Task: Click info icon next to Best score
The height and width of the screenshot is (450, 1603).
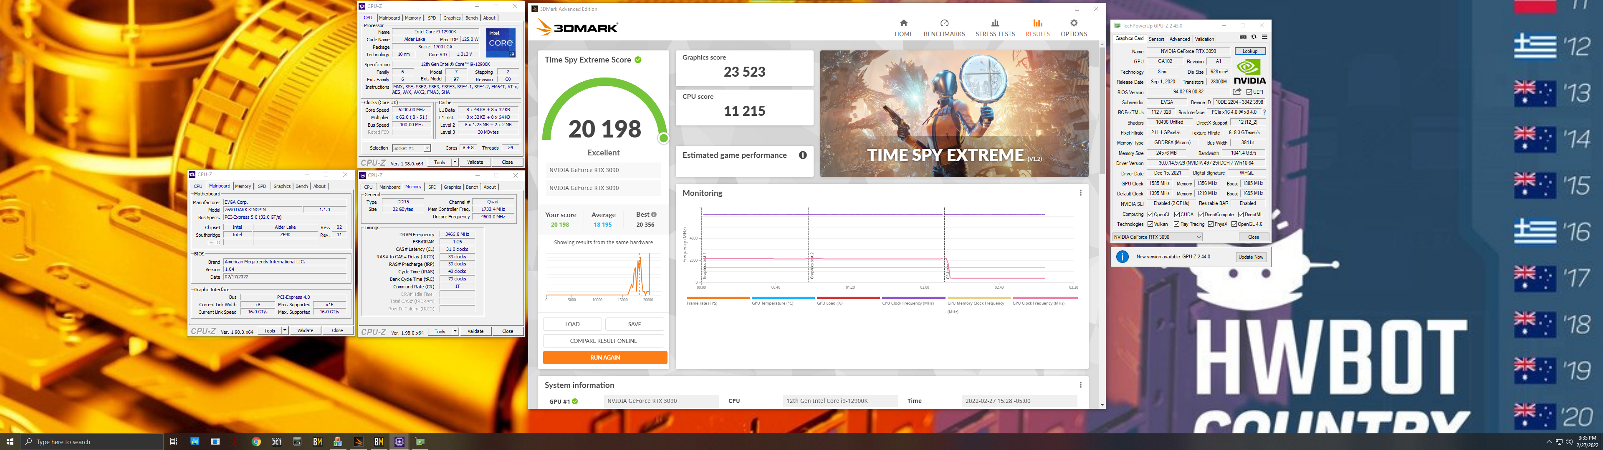Action: pos(653,215)
